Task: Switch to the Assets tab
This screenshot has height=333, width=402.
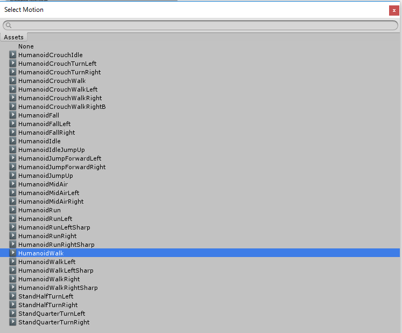Action: (14, 37)
